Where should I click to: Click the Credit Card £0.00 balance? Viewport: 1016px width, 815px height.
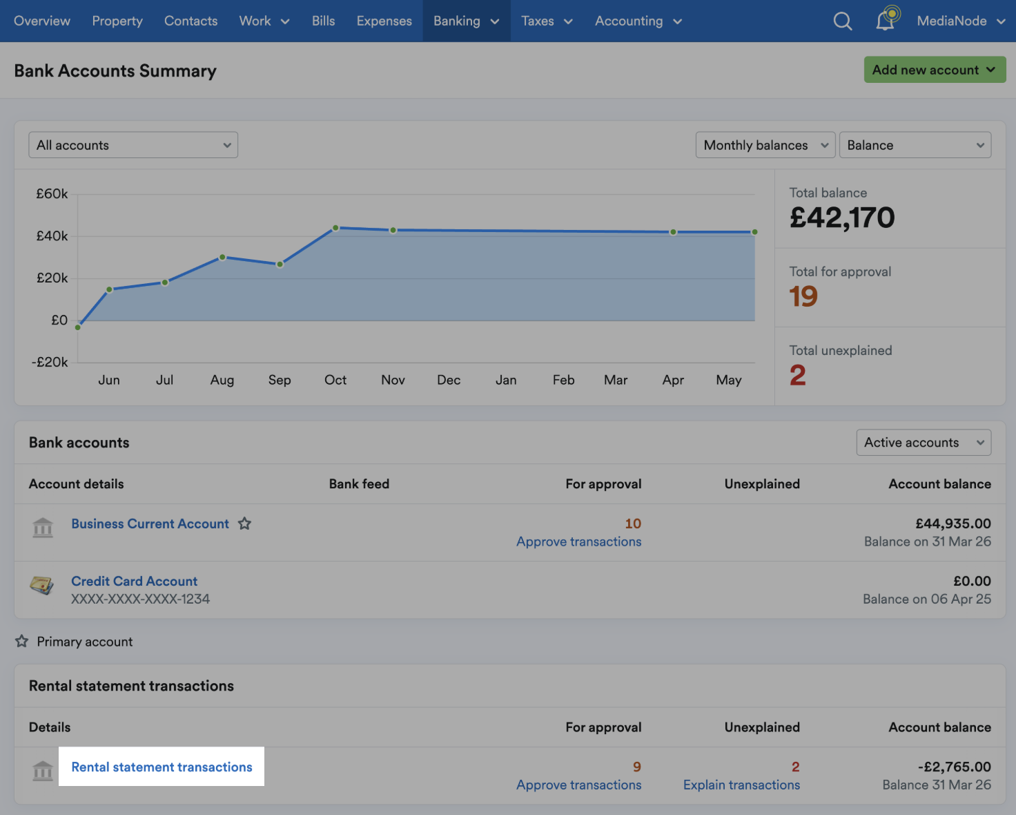pyautogui.click(x=972, y=581)
